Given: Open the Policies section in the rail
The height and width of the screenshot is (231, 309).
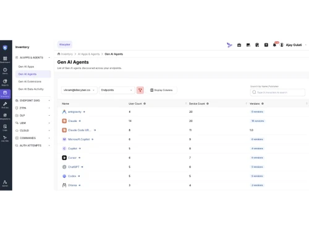Looking at the screenshot, I should coord(5,105).
